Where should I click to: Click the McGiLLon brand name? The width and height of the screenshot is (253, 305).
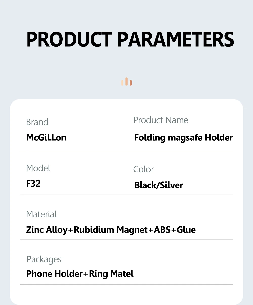click(x=46, y=138)
